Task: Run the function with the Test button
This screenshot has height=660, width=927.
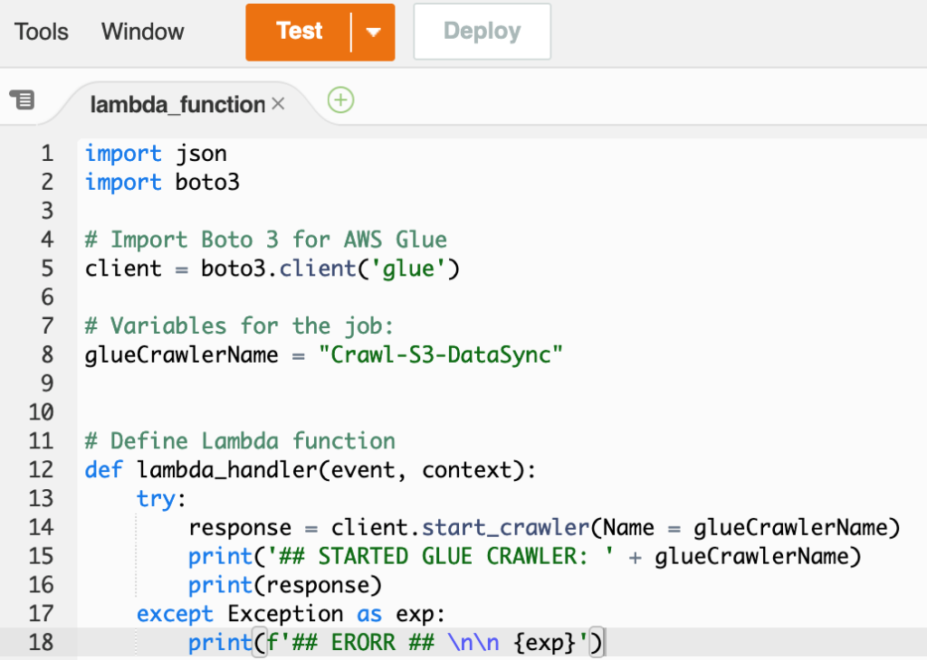Action: click(x=299, y=31)
